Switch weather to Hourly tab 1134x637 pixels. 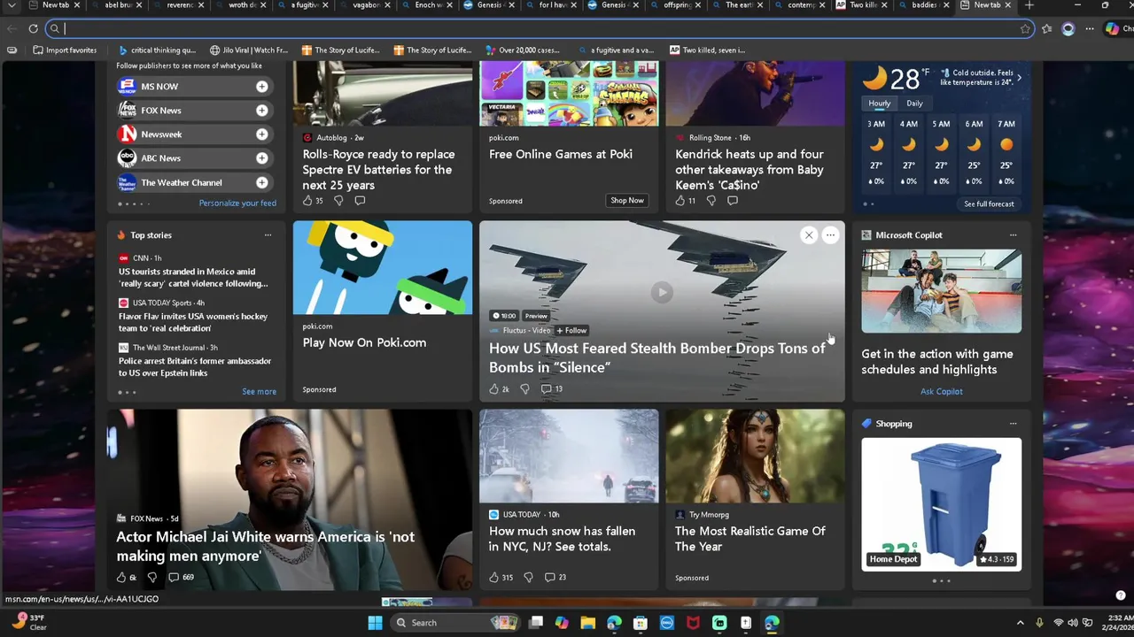pyautogui.click(x=880, y=104)
